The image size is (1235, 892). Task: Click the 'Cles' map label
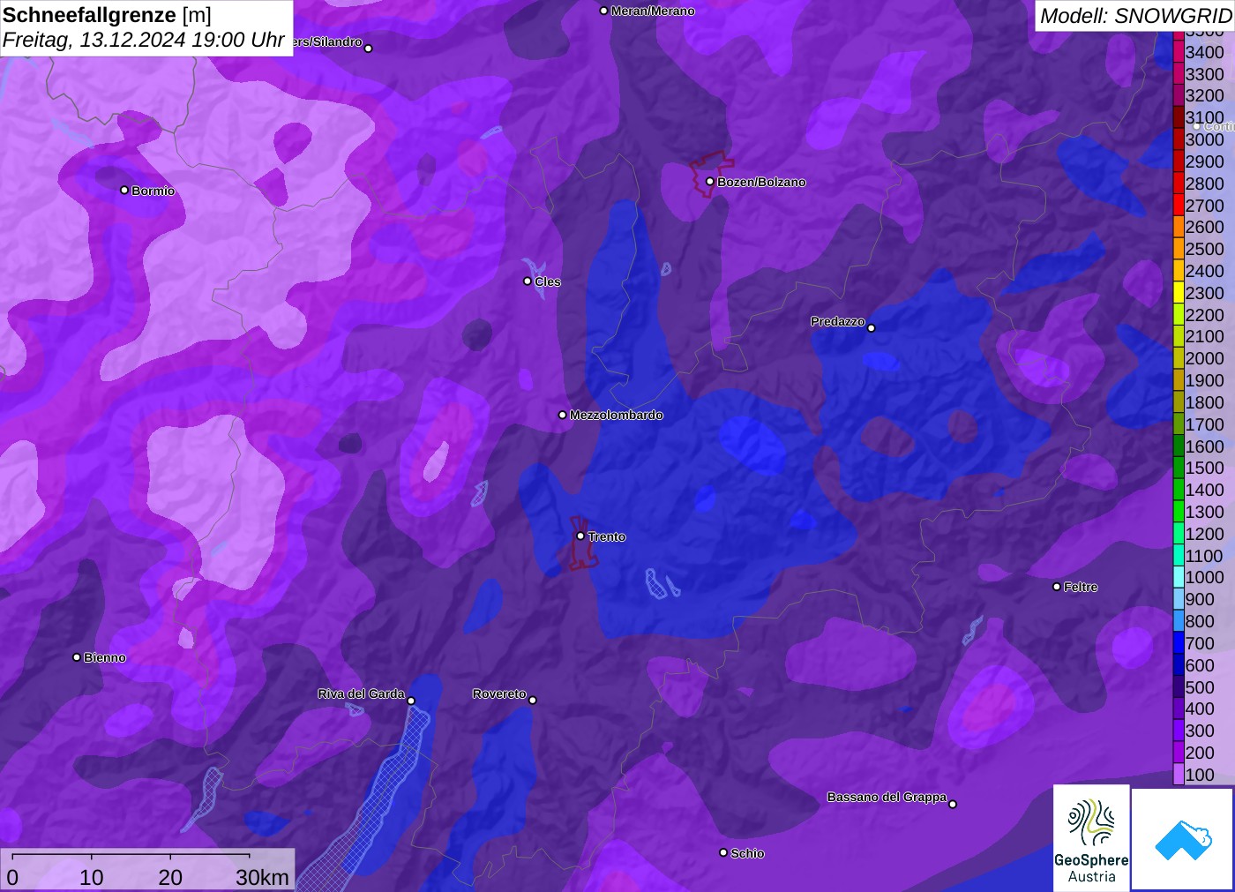coord(547,281)
